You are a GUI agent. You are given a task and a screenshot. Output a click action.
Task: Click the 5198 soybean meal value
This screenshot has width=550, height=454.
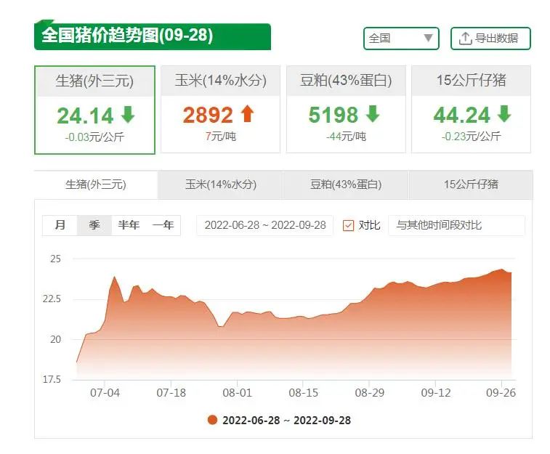[333, 115]
